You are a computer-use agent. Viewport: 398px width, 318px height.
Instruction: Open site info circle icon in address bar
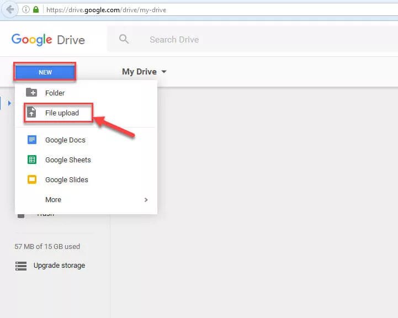(x=25, y=9)
